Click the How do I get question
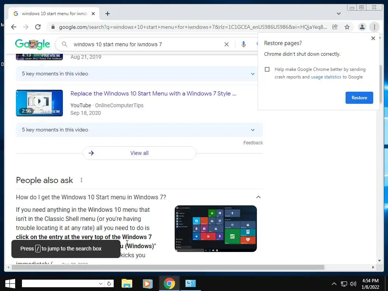388x291 pixels. [91, 197]
